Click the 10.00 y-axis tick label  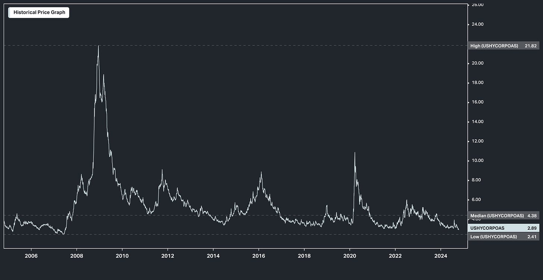pos(478,160)
